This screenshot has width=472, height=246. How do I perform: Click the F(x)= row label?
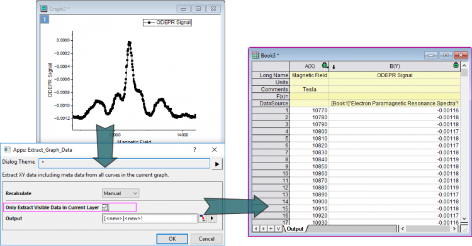pyautogui.click(x=271, y=96)
